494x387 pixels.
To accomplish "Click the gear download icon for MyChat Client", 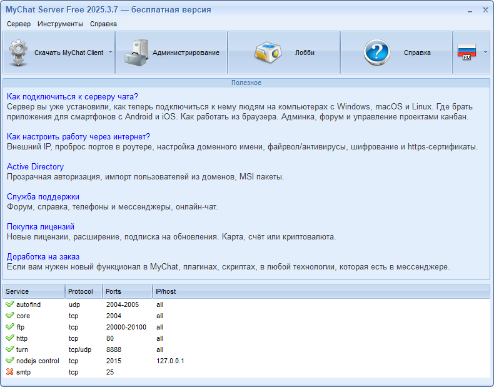I will tap(18, 53).
